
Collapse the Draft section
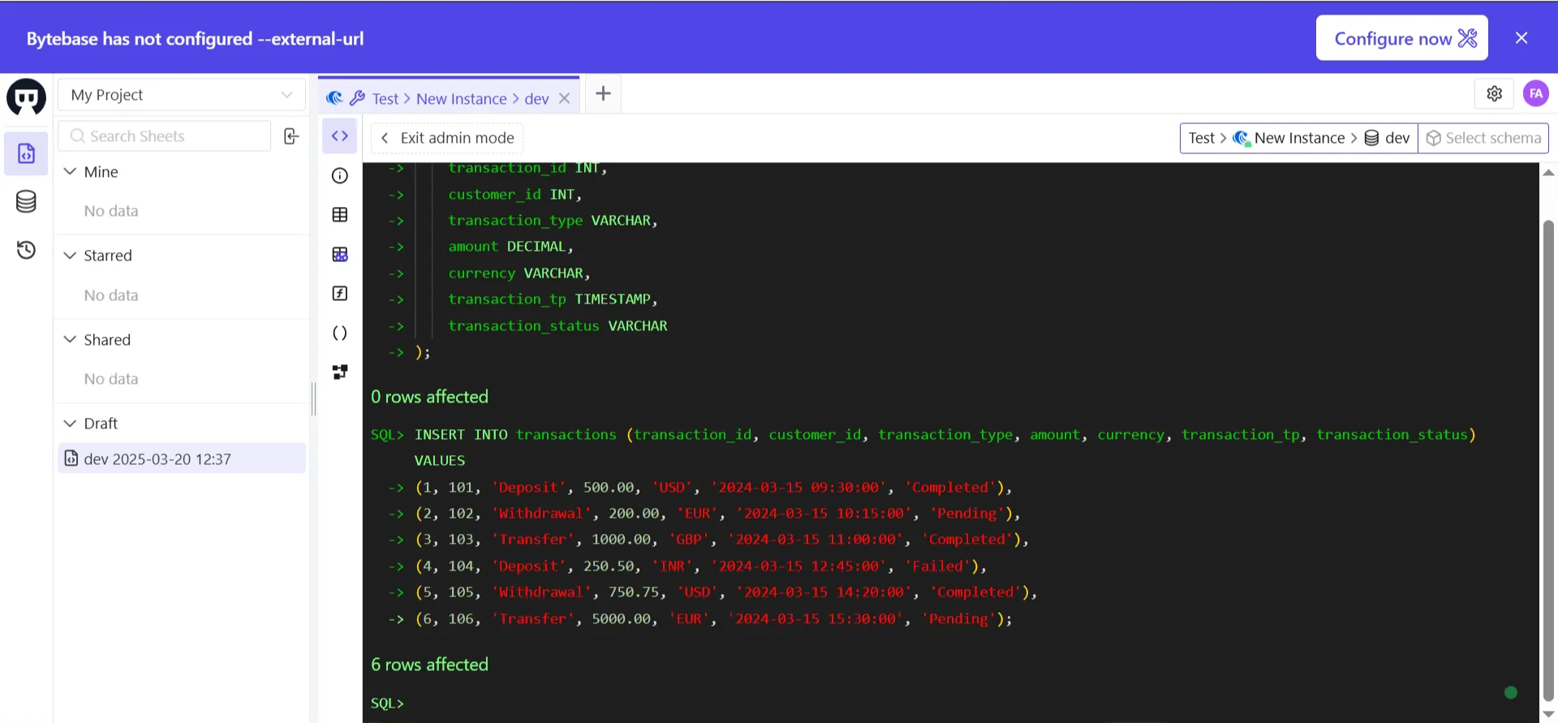(71, 424)
